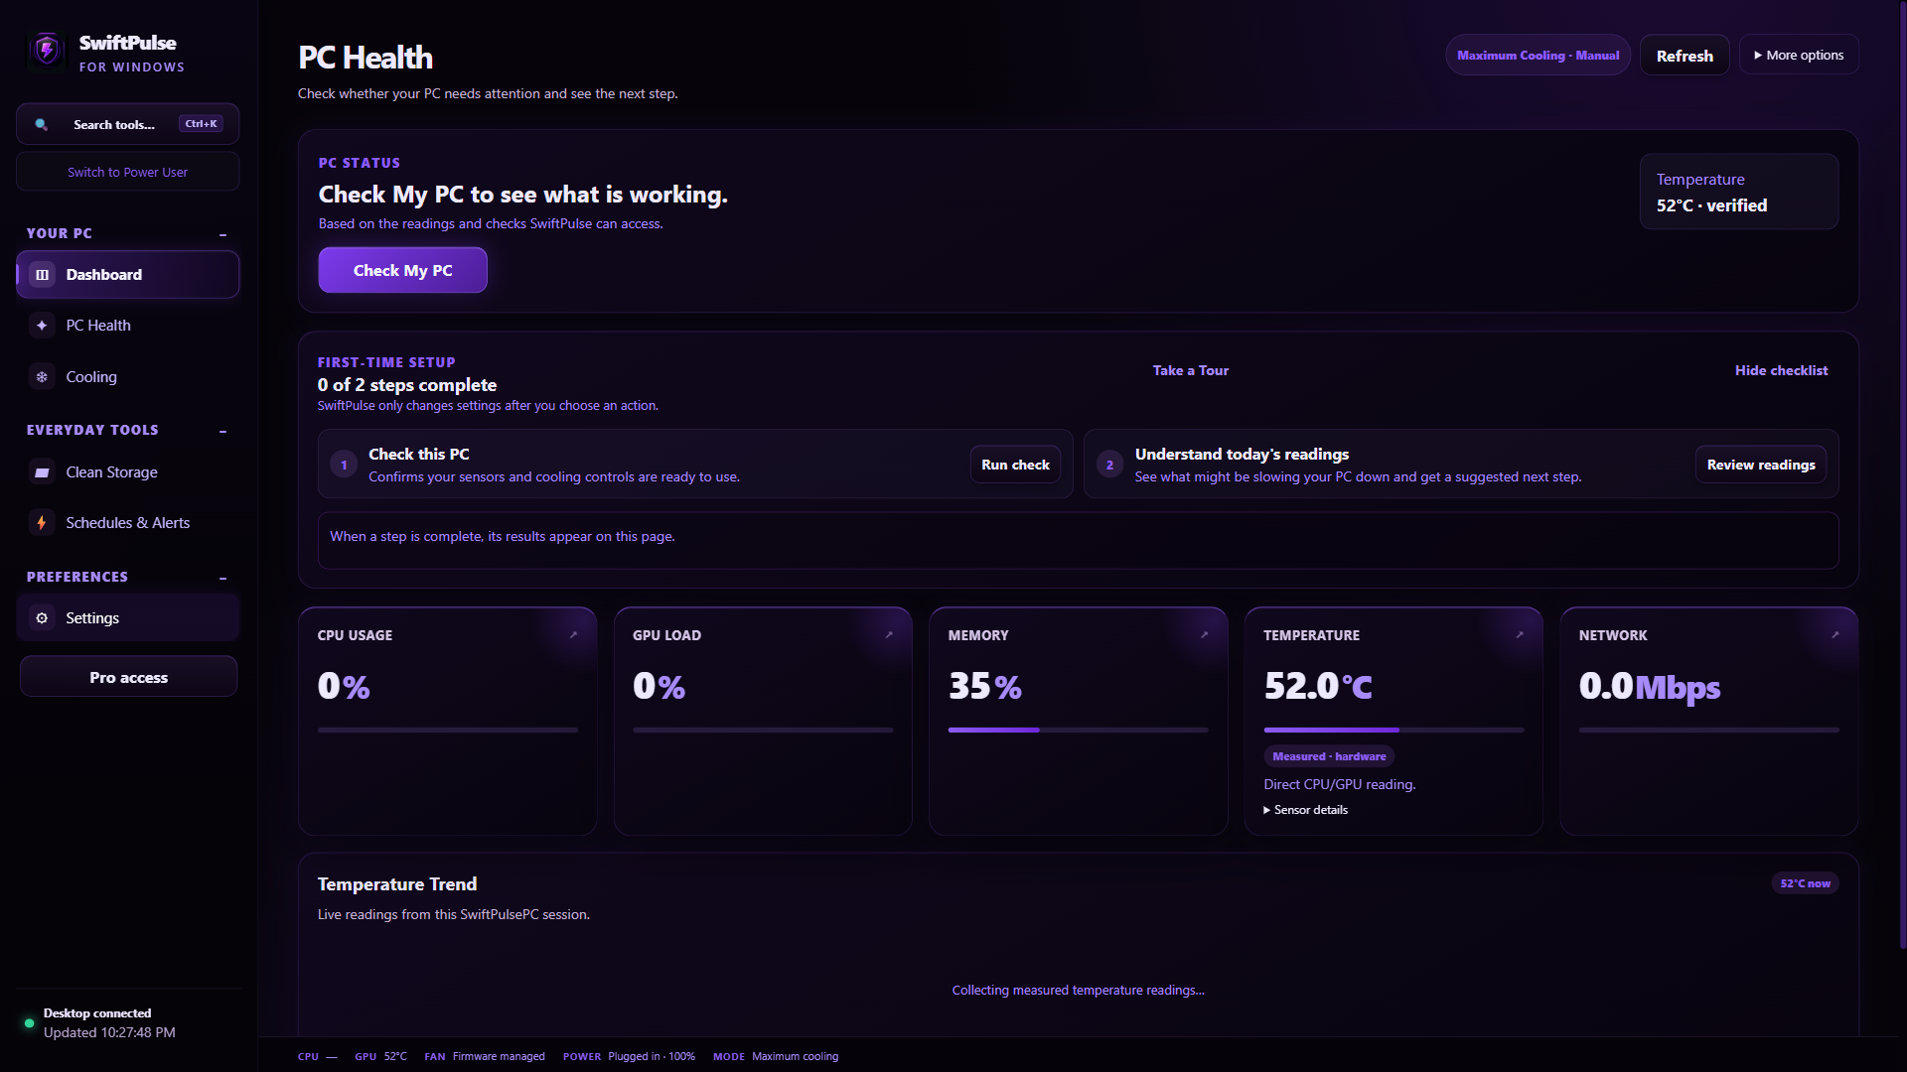Open GPU Load card expand arrow
This screenshot has width=1907, height=1072.
click(x=889, y=635)
